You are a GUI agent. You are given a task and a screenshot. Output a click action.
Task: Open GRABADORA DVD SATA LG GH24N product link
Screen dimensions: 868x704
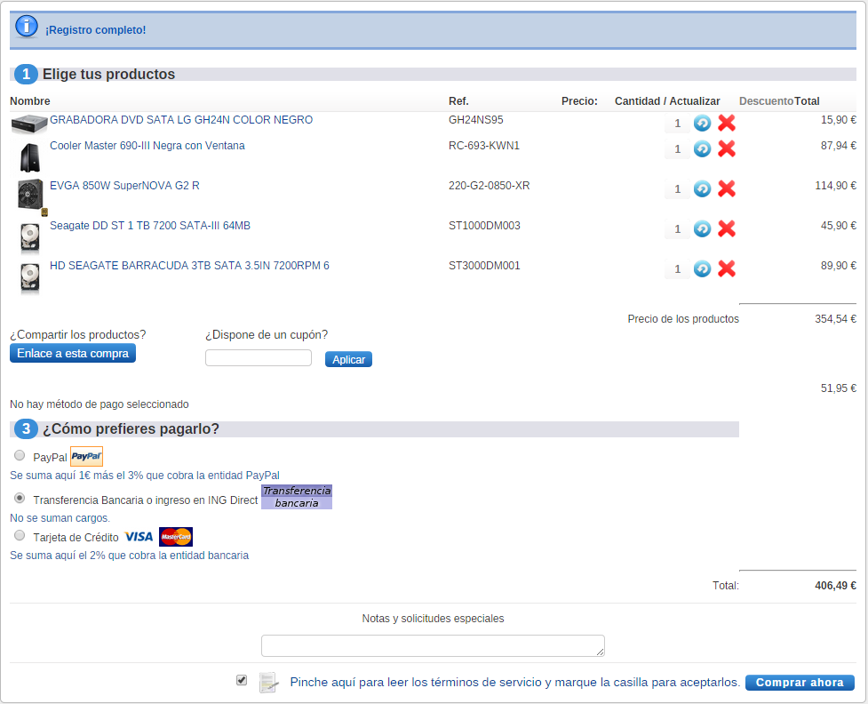click(x=181, y=120)
